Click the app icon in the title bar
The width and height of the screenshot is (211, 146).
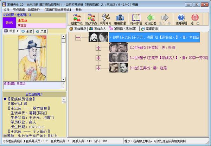[4, 5]
